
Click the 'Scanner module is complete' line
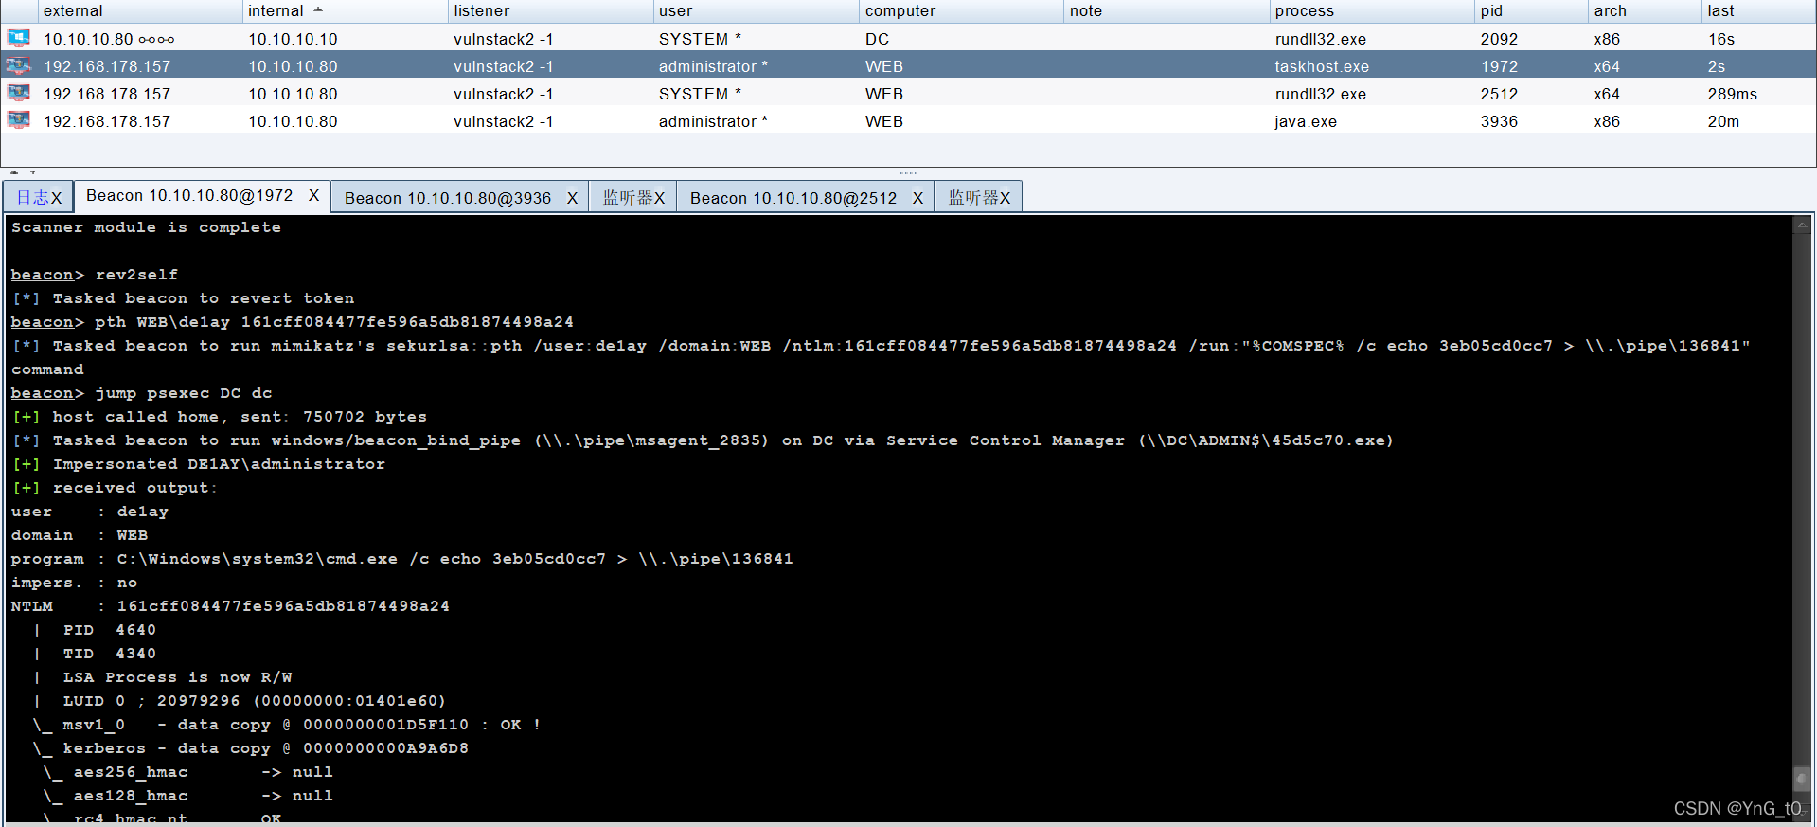[x=146, y=227]
